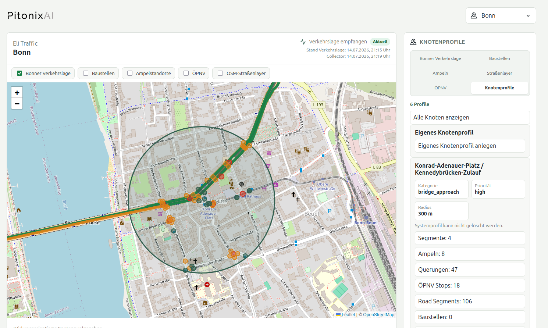
Task: Uncheck the Bonner Verkehrslage layer checkbox
Action: pos(20,73)
